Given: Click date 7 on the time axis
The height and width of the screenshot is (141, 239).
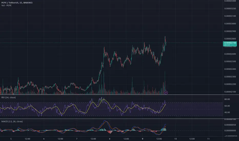Looking at the screenshot, I should [77, 139].
